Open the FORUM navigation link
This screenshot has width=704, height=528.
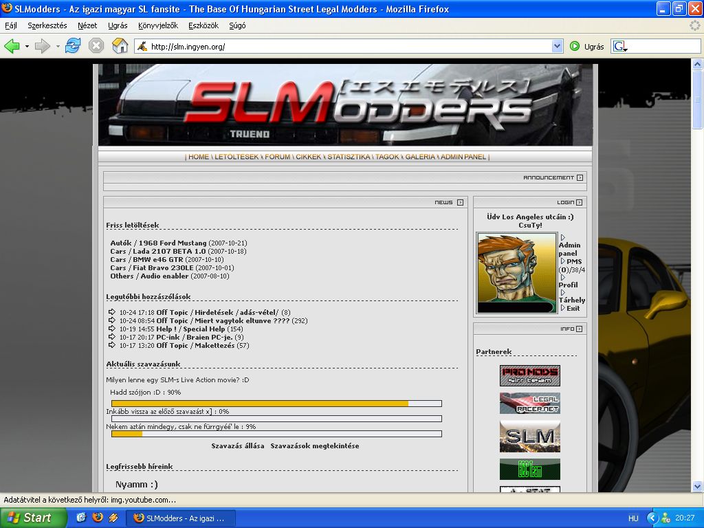[x=277, y=157]
